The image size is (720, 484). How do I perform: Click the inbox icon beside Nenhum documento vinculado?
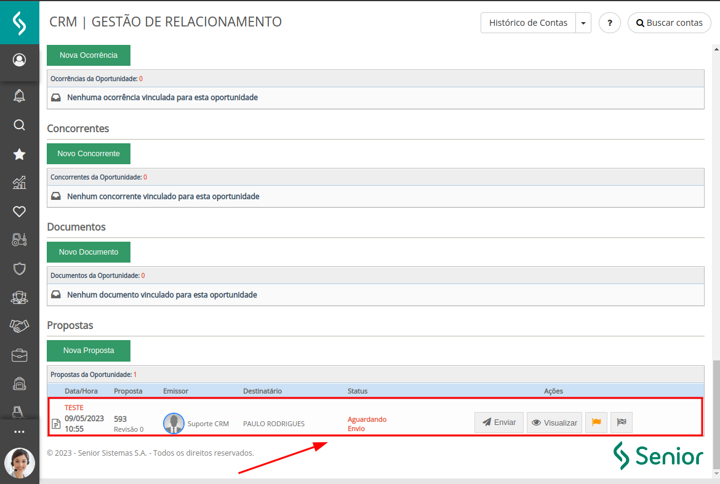56,295
